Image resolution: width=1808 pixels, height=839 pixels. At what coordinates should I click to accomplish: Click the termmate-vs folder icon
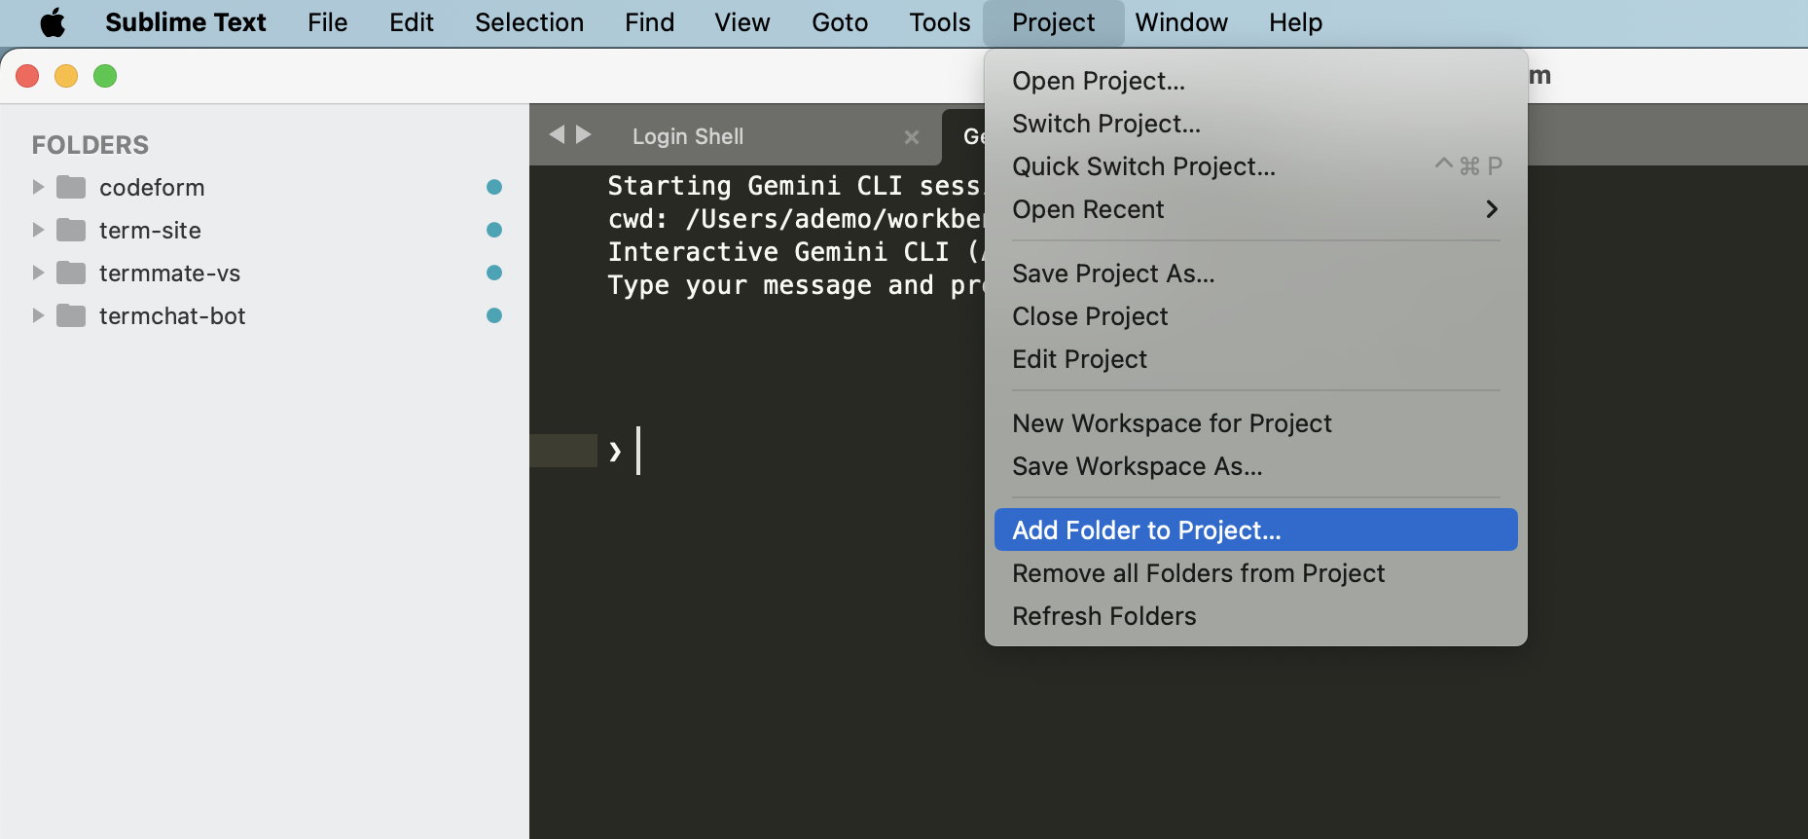point(71,273)
